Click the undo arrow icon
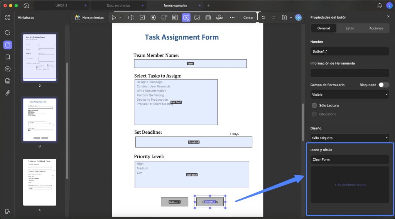This screenshot has width=395, height=219. pyautogui.click(x=263, y=18)
